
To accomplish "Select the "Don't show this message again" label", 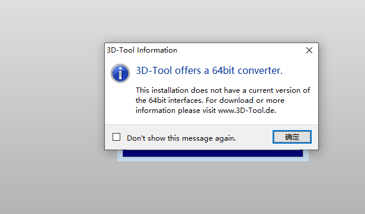I will click(x=181, y=138).
